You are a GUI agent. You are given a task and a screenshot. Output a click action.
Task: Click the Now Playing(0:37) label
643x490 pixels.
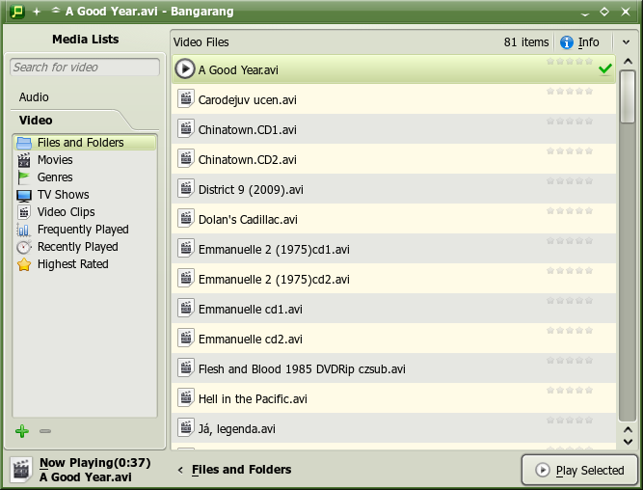[x=95, y=462]
